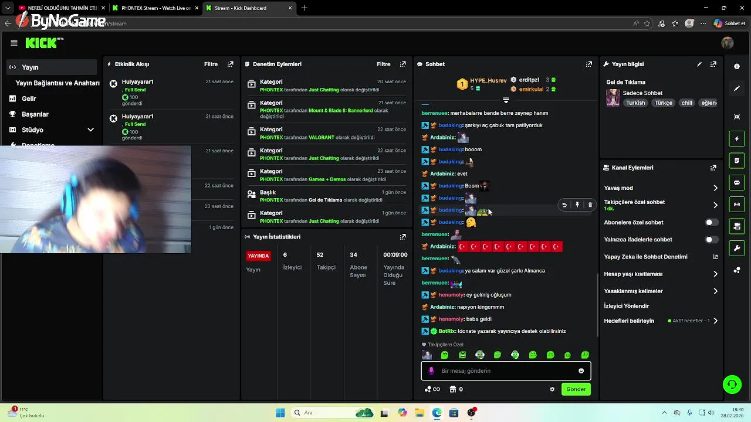
Task: Insert the first green blob emote
Action: (445, 355)
